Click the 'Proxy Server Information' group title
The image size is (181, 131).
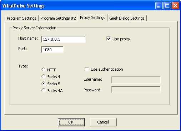[x=34, y=28]
